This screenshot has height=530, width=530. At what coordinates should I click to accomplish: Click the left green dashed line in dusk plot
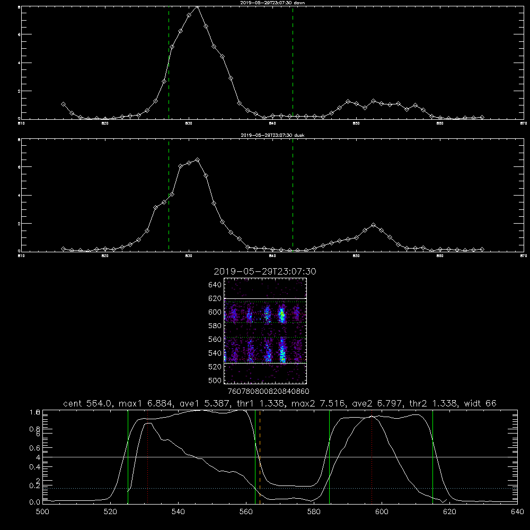169,196
